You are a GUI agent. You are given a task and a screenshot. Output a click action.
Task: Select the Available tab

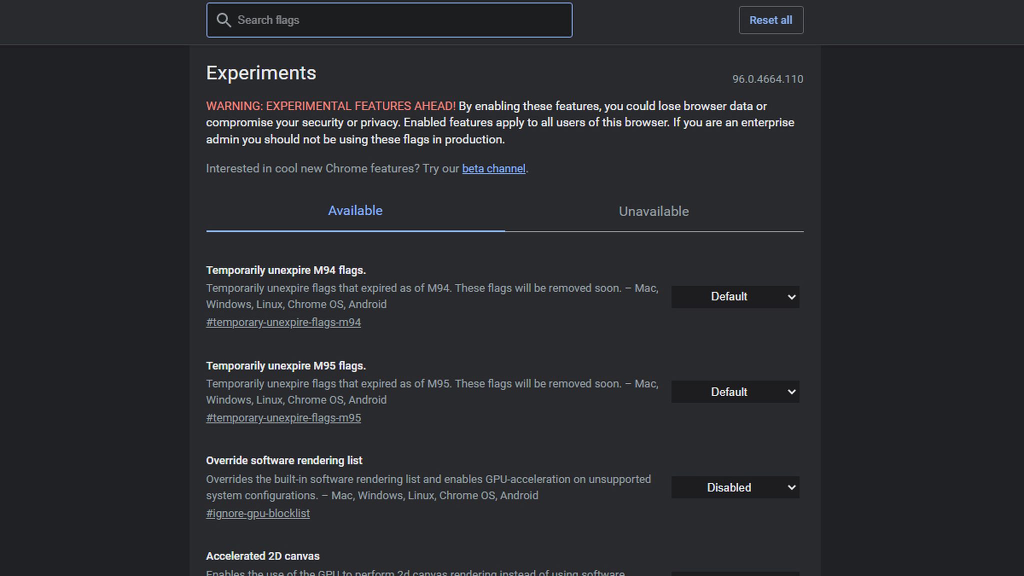(x=355, y=211)
